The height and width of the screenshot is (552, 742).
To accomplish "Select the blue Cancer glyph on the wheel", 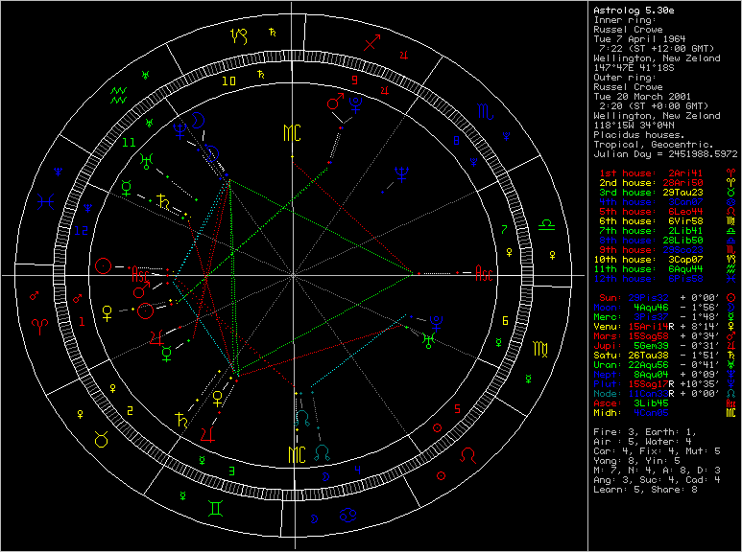I will coord(342,517).
